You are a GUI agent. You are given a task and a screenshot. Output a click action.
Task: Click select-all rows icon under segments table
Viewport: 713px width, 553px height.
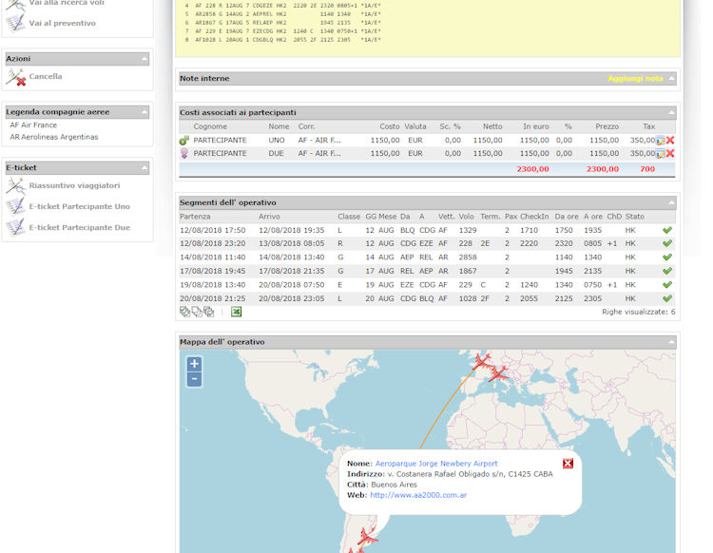tap(184, 312)
